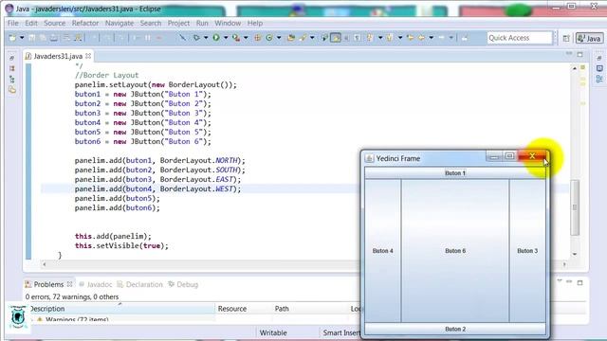Switch to the Java perspective button
The height and width of the screenshot is (341, 607).
(589, 38)
